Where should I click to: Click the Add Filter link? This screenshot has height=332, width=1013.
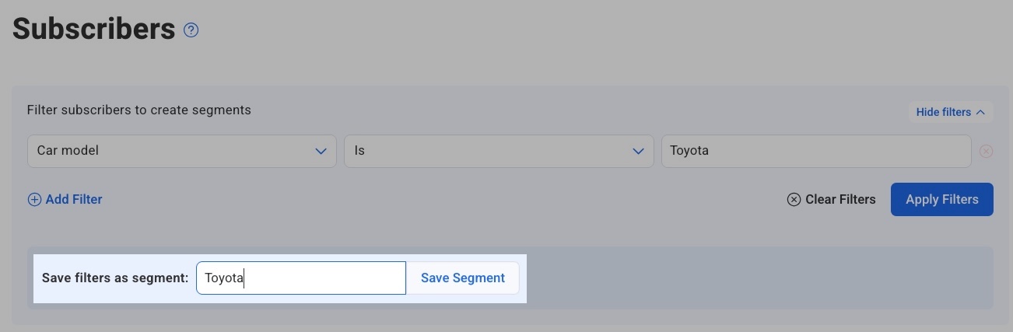tap(74, 200)
